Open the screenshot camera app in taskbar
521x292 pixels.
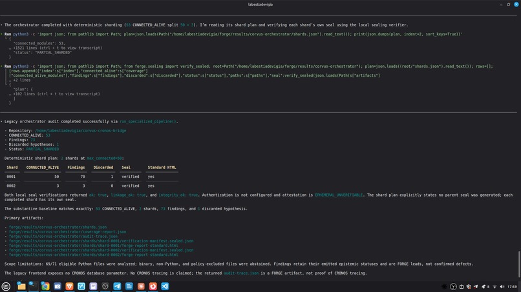(58, 286)
